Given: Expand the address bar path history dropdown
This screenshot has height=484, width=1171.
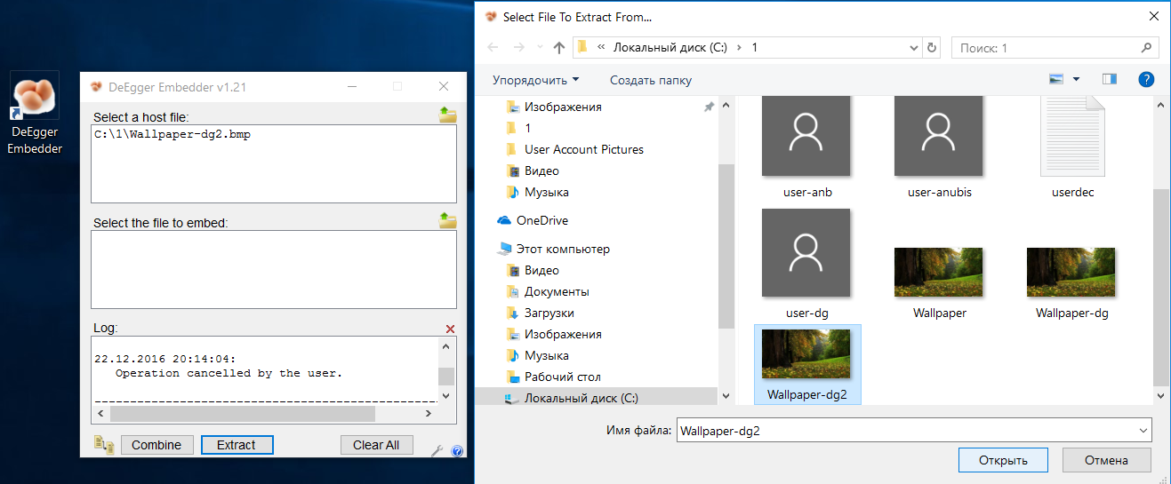Looking at the screenshot, I should point(914,47).
